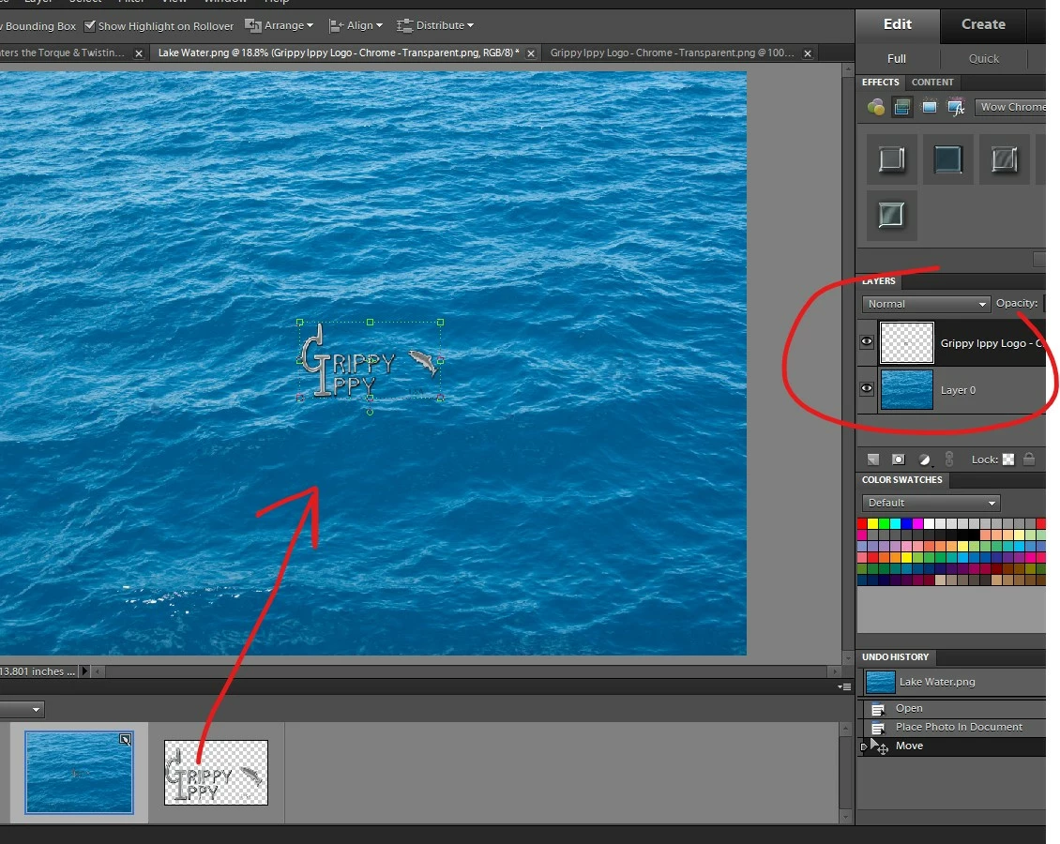Select the Filters icon in Effects panel

click(876, 107)
